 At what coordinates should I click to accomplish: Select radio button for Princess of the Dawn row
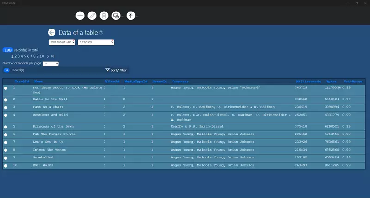6,127
